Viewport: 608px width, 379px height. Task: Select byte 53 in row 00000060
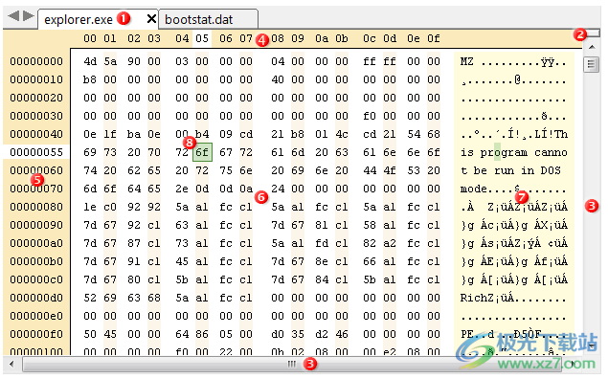tap(414, 170)
